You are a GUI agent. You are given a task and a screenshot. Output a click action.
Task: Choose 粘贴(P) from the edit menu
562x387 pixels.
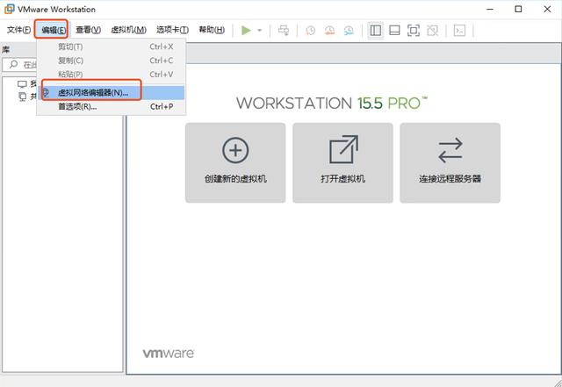pos(112,75)
